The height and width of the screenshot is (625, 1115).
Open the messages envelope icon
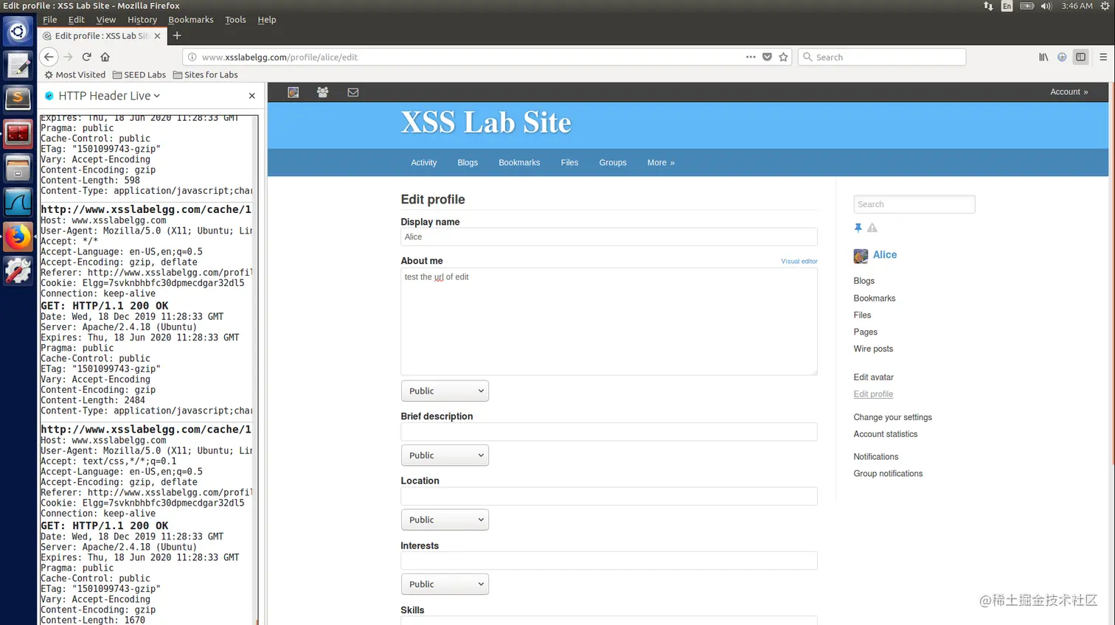coord(353,92)
